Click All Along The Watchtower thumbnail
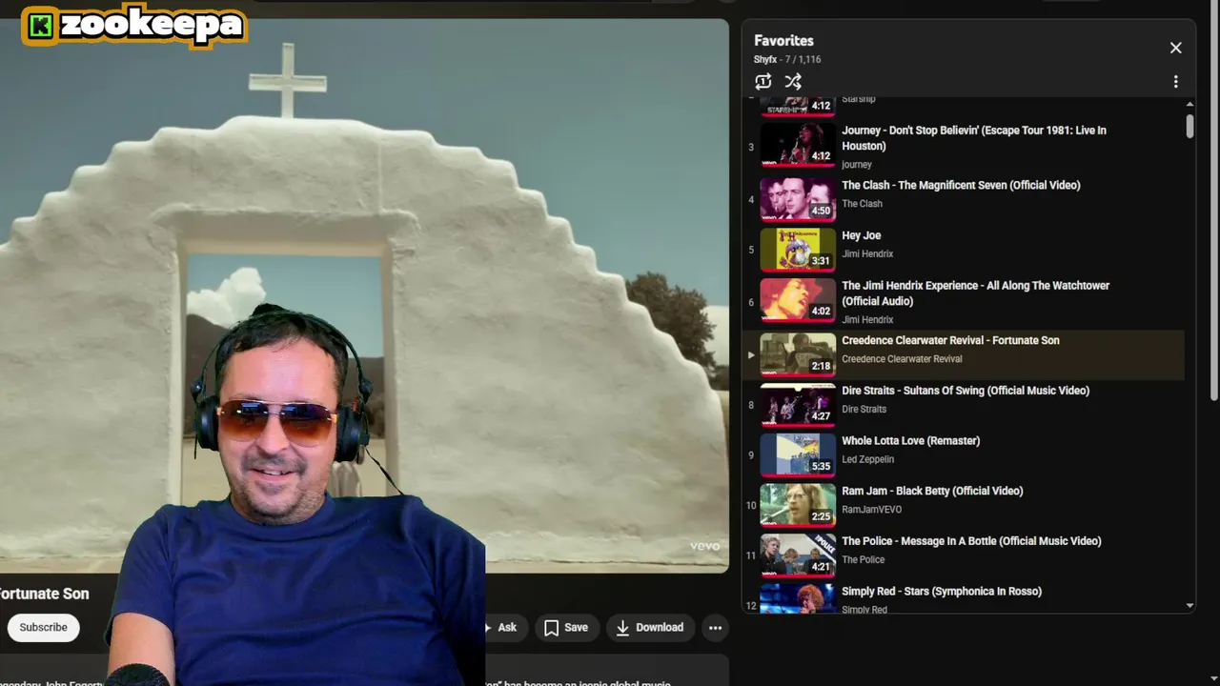1220x686 pixels. click(798, 299)
